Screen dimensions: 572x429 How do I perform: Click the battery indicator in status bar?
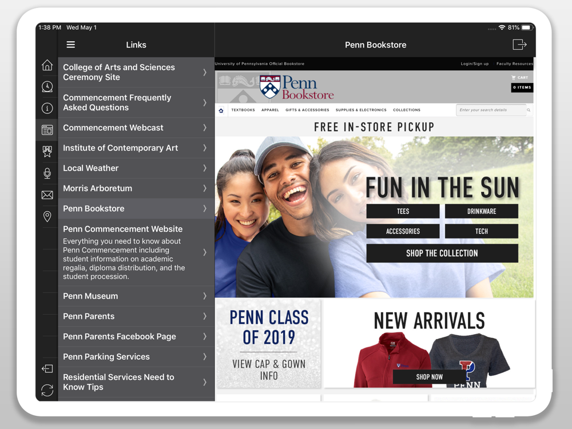click(526, 27)
